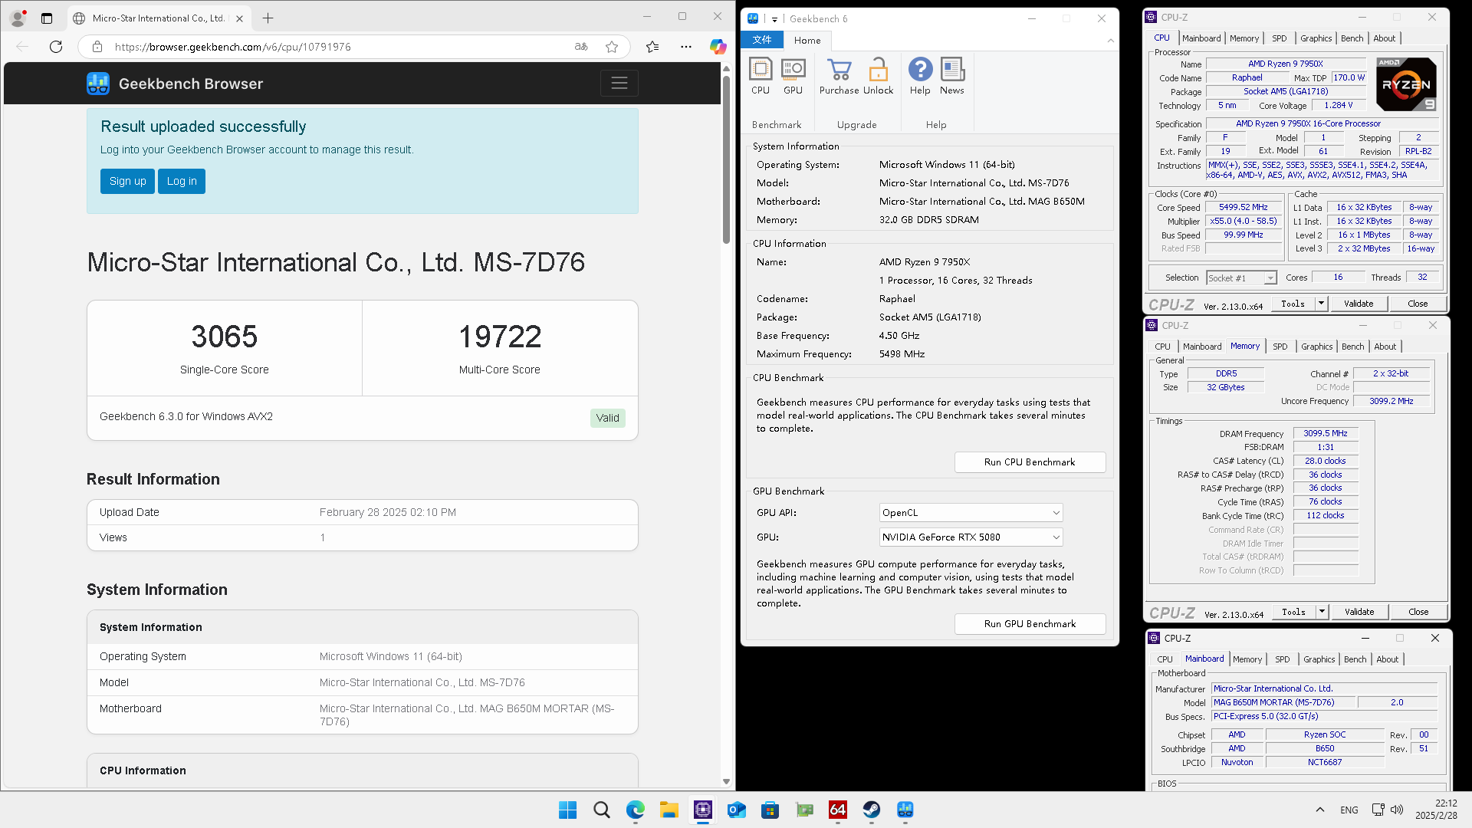The width and height of the screenshot is (1472, 828).
Task: Refresh the browser page
Action: (56, 47)
